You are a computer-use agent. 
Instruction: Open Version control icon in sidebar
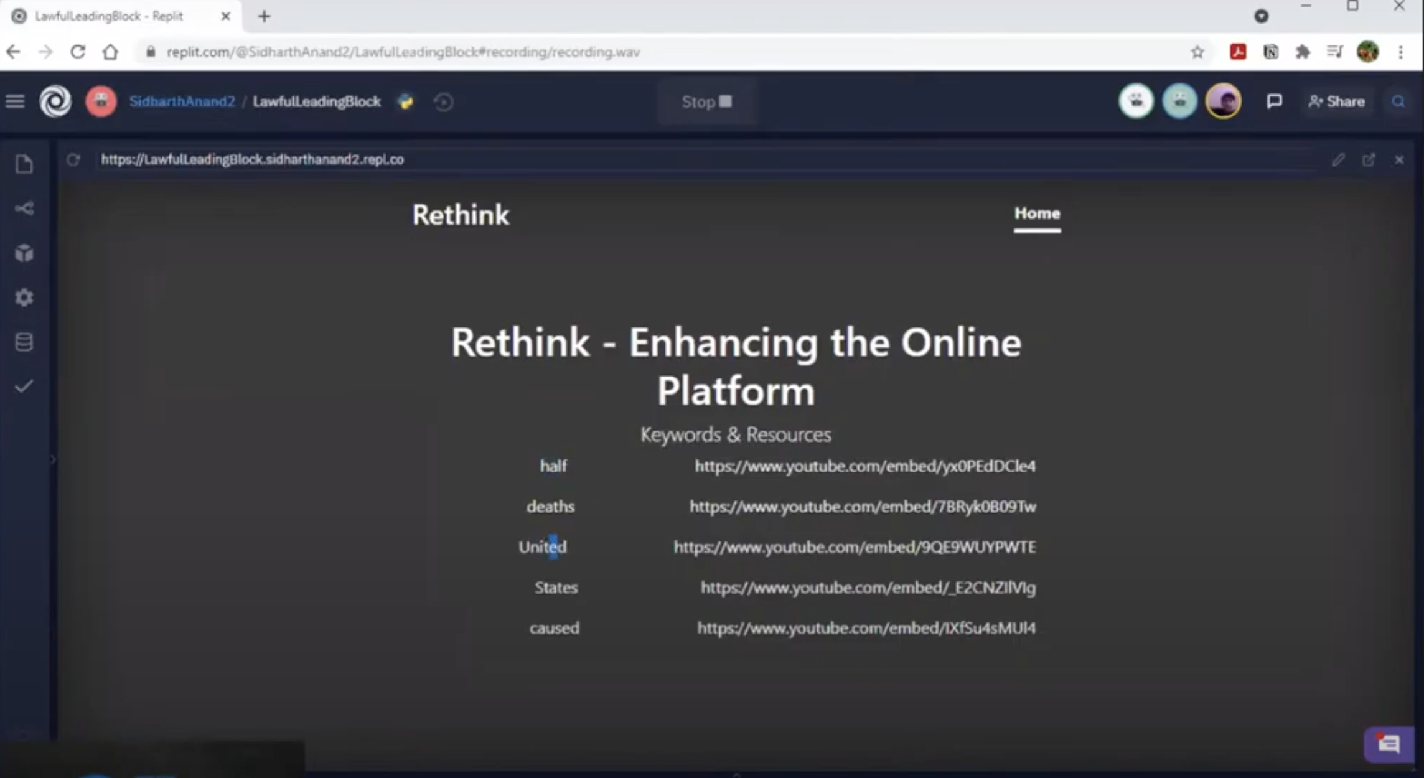pyautogui.click(x=24, y=209)
